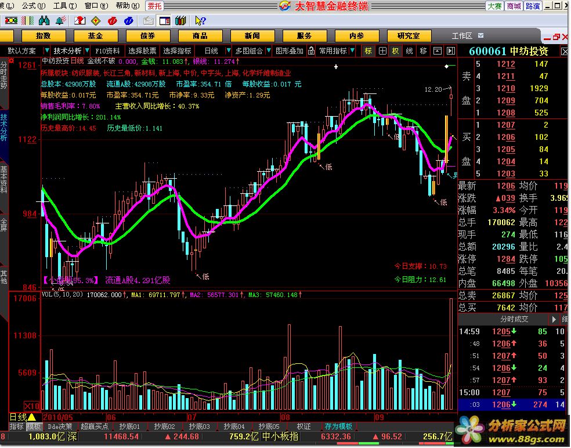Expand the 分时成交 arrow
The height and width of the screenshot is (448, 571).
[x=554, y=319]
